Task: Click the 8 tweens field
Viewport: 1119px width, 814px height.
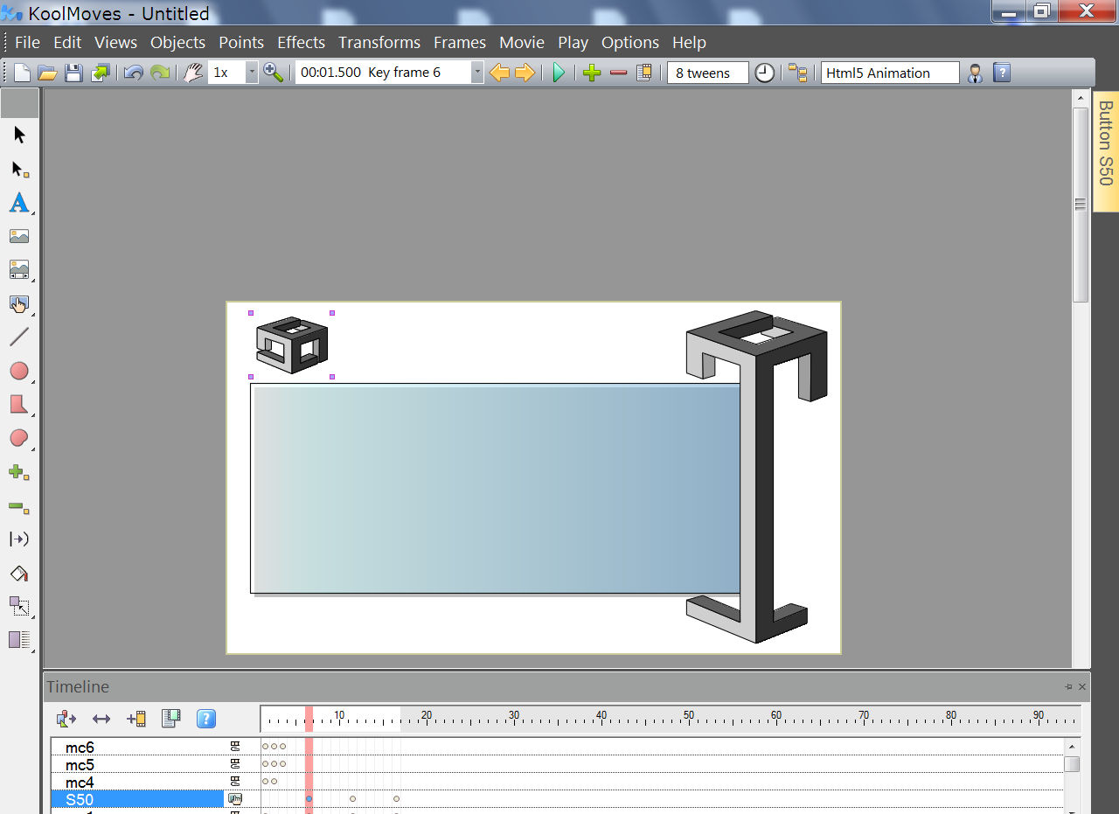Action: (x=708, y=73)
